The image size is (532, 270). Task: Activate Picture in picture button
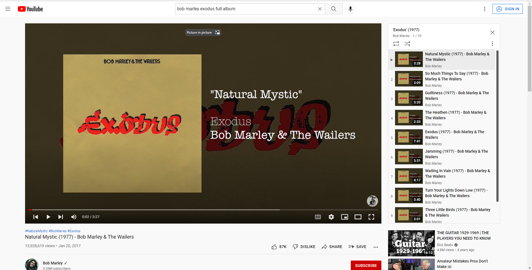pos(203,33)
